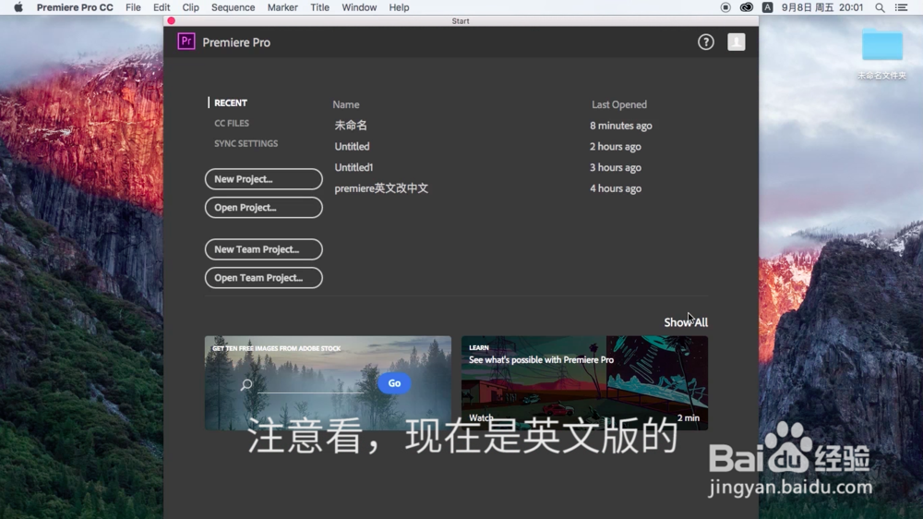Click the Open Project... button
923x519 pixels.
[x=264, y=208]
